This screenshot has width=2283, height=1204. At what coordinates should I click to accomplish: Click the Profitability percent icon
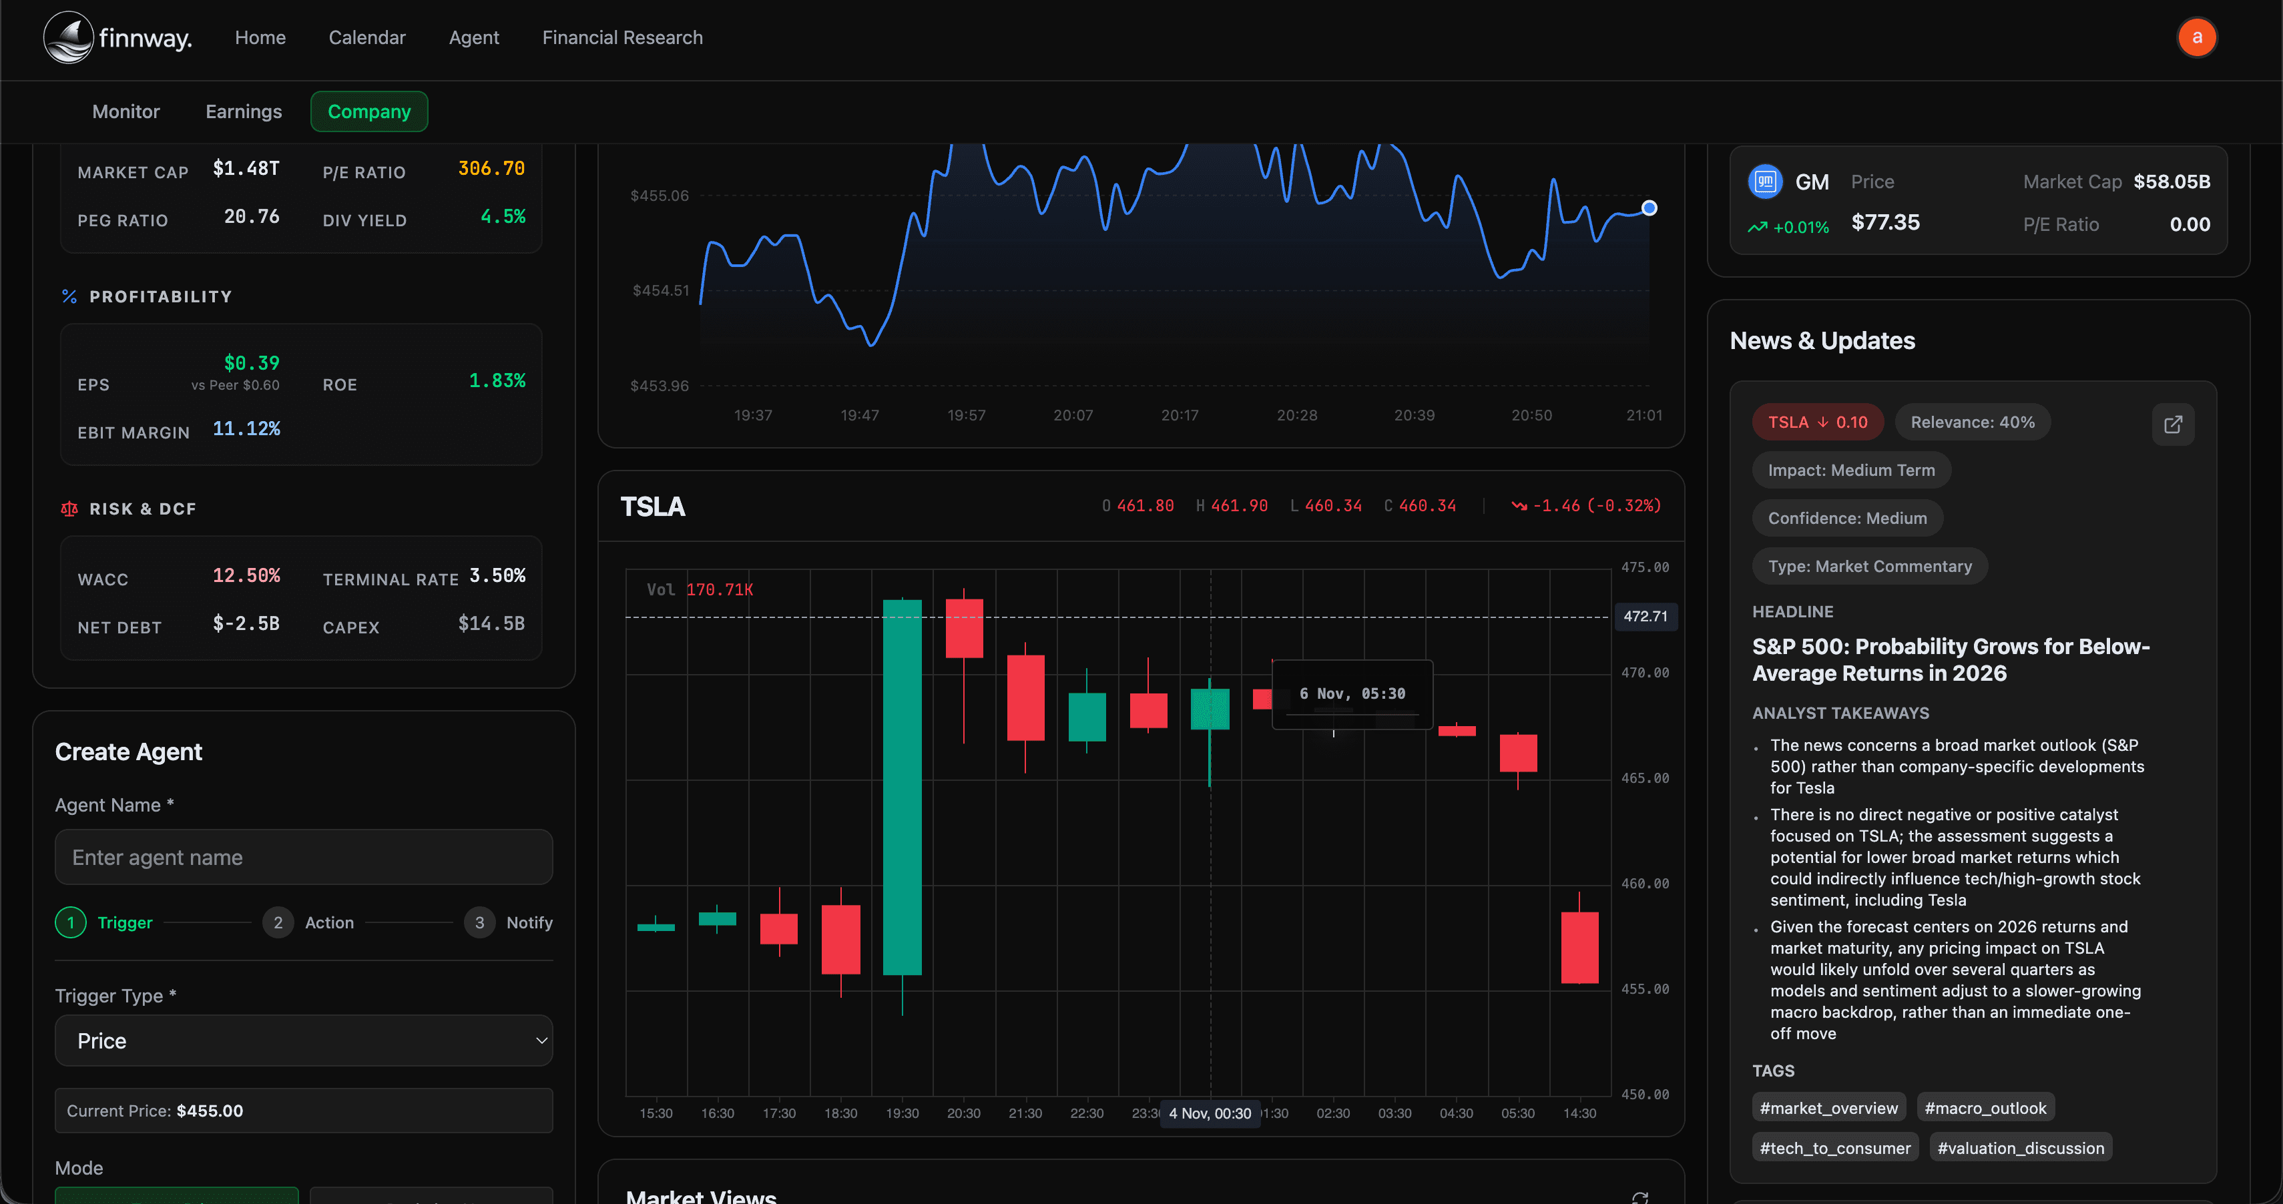(69, 297)
